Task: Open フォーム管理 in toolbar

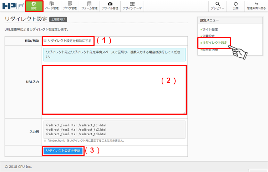Action: pos(89,6)
